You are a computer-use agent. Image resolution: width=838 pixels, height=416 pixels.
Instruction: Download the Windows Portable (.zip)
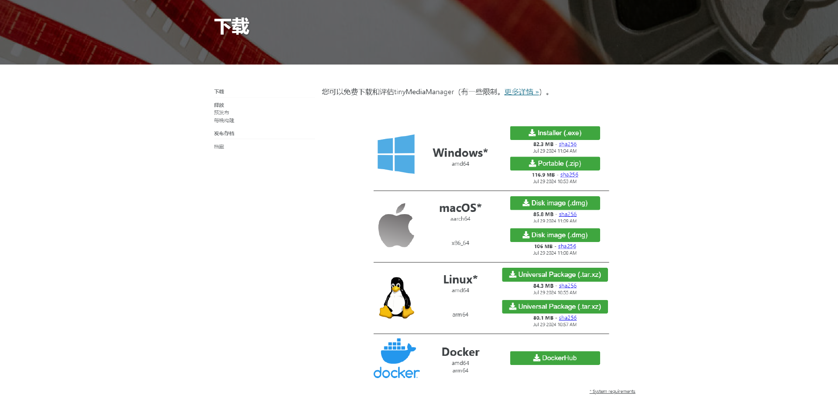click(555, 164)
